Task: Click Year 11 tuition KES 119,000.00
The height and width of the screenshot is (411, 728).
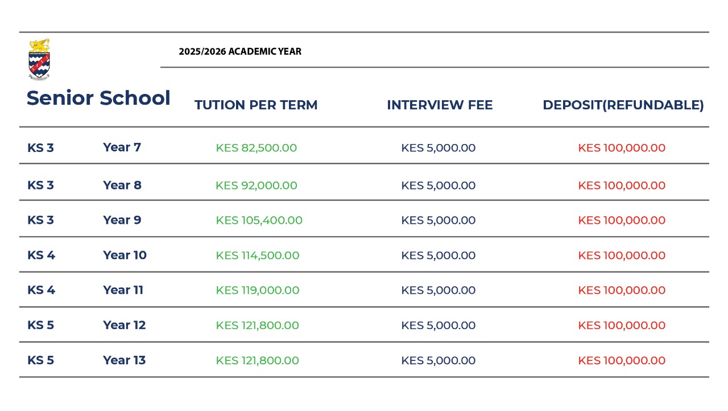Action: click(x=258, y=290)
